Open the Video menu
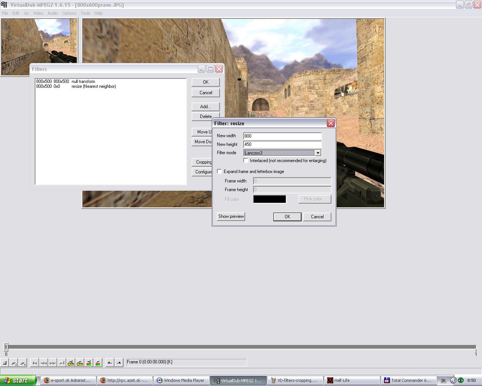This screenshot has width=482, height=386. pyautogui.click(x=38, y=13)
